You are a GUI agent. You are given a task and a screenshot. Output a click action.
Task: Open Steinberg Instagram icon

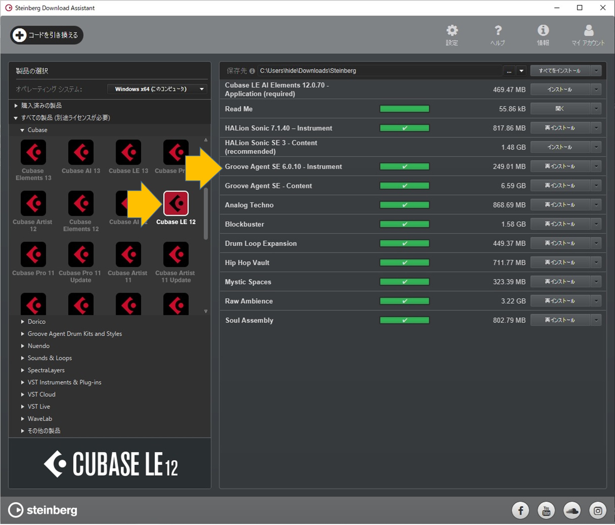click(597, 511)
